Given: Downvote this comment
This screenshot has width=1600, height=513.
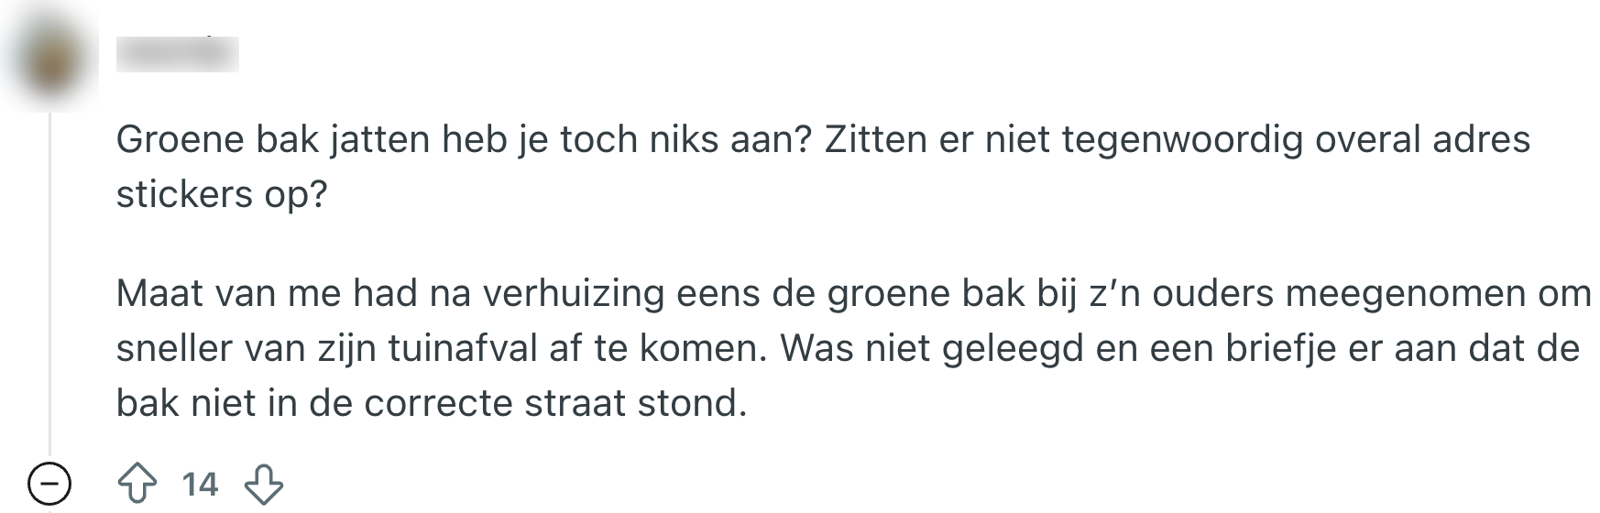Looking at the screenshot, I should pyautogui.click(x=264, y=483).
